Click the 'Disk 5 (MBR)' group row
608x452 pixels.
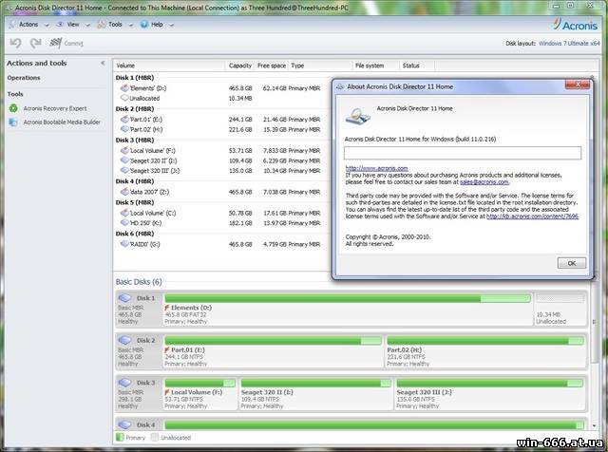coord(135,202)
